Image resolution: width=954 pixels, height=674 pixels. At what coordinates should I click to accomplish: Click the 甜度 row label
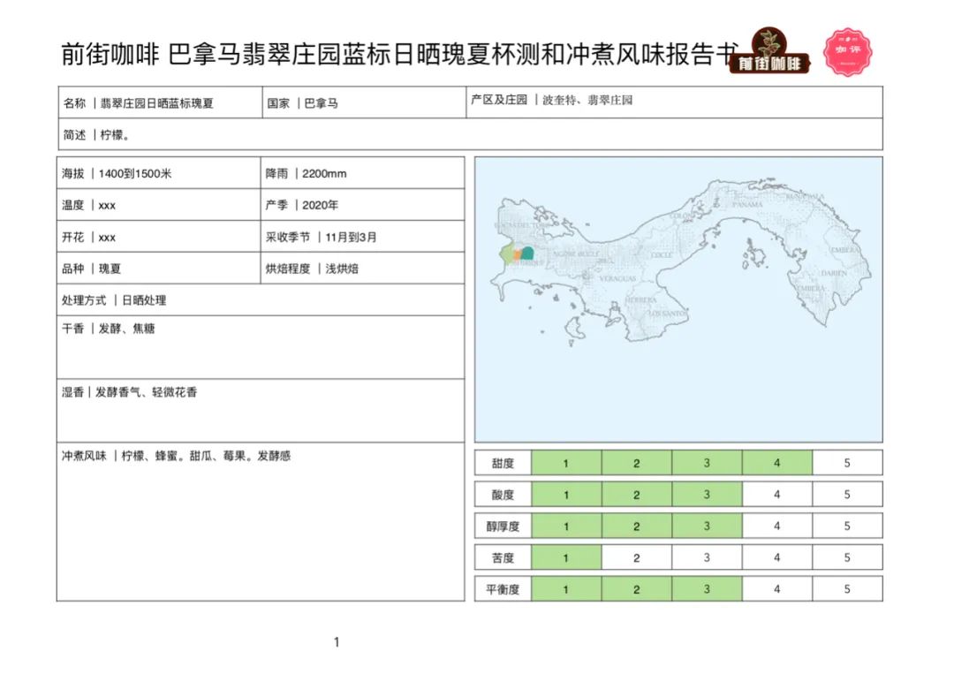point(503,463)
